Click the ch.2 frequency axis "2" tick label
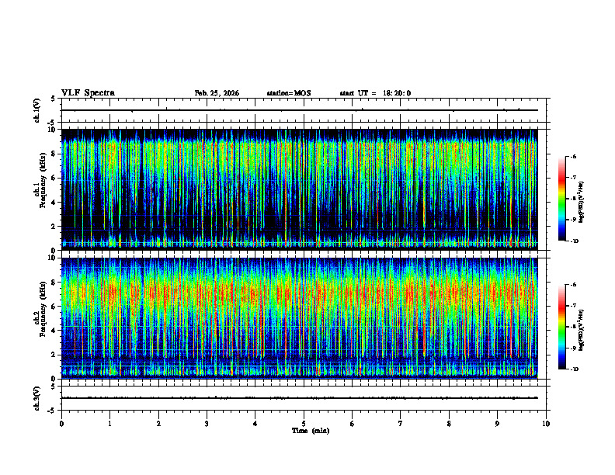This screenshot has width=615, height=475. click(x=54, y=355)
